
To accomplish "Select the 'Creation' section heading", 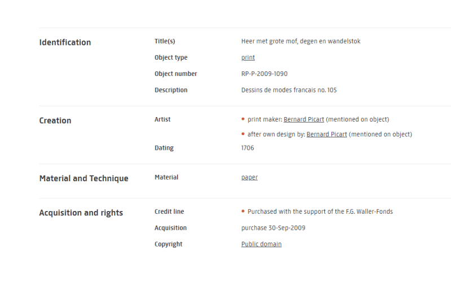I will (55, 120).
